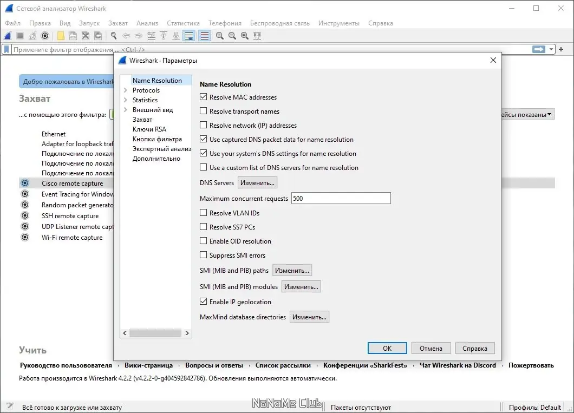This screenshot has width=574, height=413.
Task: Click the find packet magnifier icon
Action: tap(114, 36)
